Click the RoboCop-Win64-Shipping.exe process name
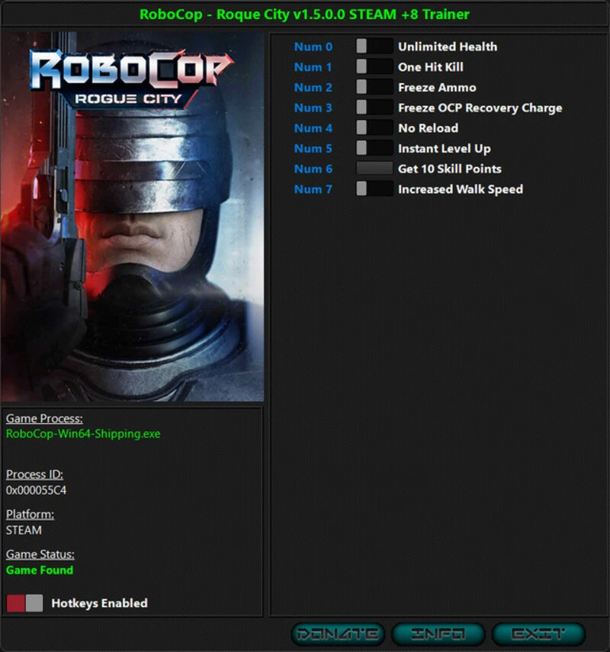The width and height of the screenshot is (610, 652). click(x=84, y=433)
